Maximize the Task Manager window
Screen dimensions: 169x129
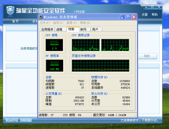(128, 17)
